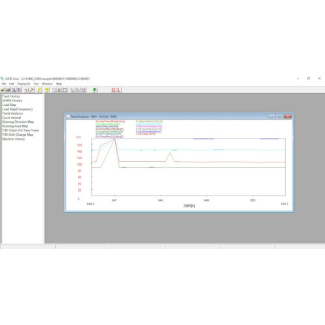Restore down the main DATA View window
The image size is (325, 325).
coord(309,79)
